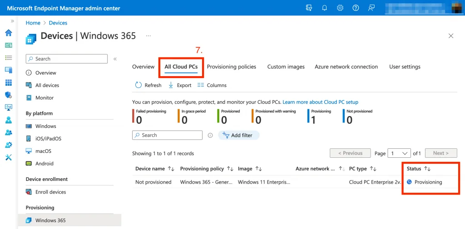465x229 pixels.
Task: Open Learn more about Cloud PC setup link
Action: [x=320, y=102]
